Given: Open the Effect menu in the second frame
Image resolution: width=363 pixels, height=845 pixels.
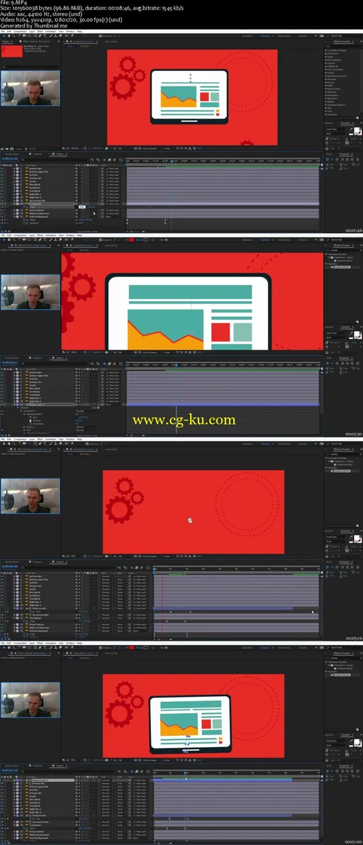Looking at the screenshot, I should tap(40, 235).
